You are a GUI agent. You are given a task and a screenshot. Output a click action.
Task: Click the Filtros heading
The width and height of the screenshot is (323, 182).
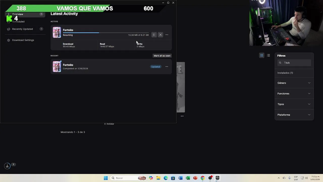(281, 56)
